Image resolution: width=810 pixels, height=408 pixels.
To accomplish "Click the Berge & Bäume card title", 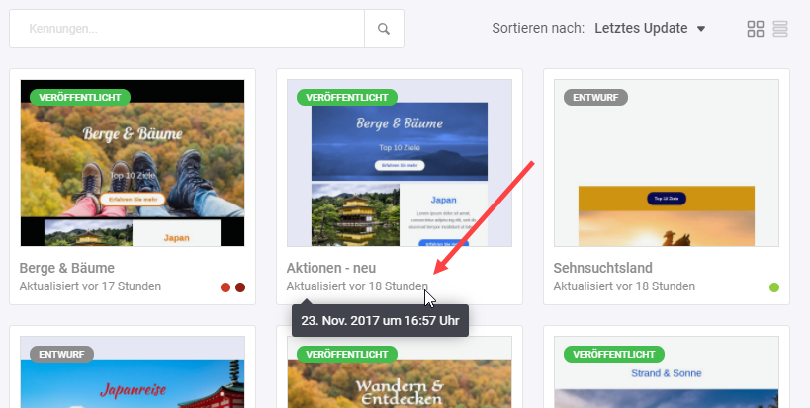I will 67,268.
